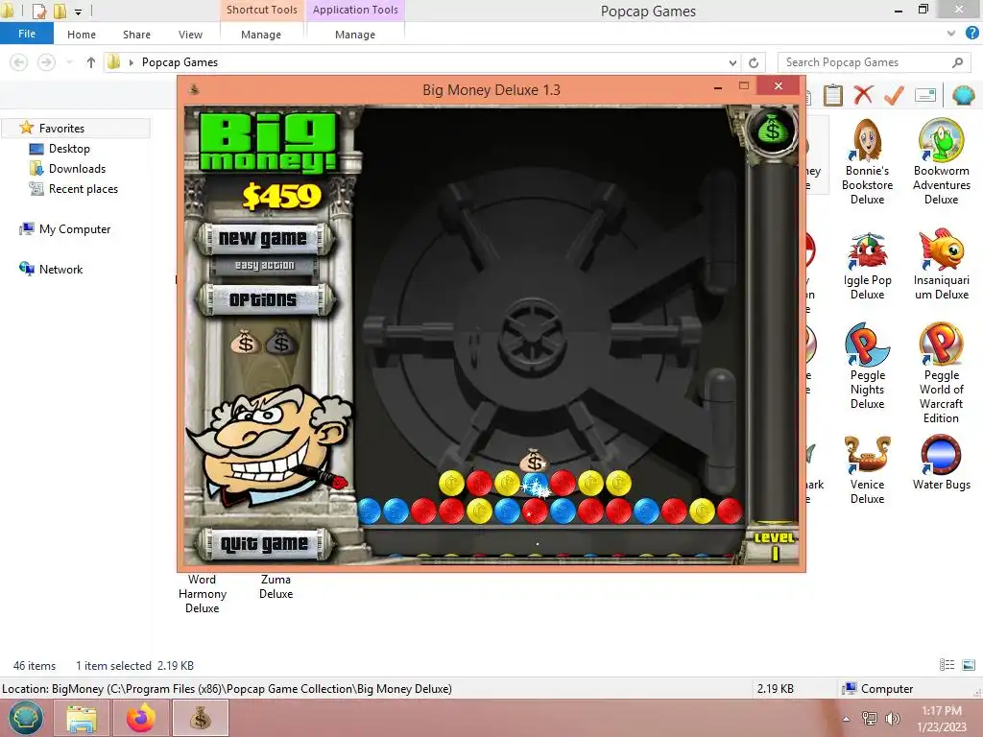Open Firefox from the taskbar
This screenshot has height=737, width=983.
point(140,718)
